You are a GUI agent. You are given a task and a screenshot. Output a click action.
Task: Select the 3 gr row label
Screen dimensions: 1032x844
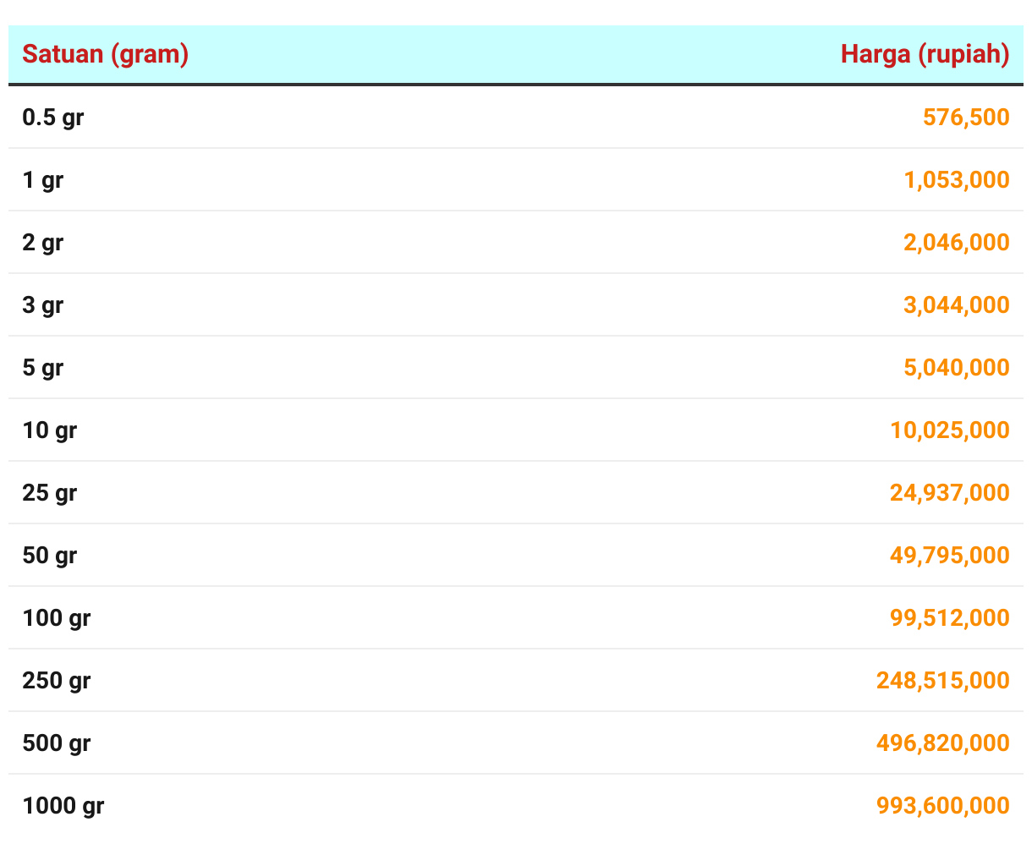[43, 305]
